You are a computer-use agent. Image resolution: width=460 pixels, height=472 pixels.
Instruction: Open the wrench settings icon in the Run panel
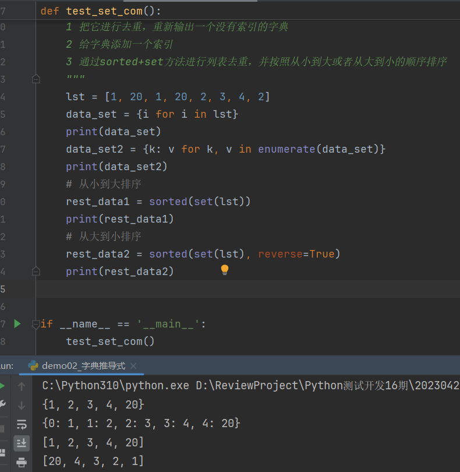pyautogui.click(x=2, y=404)
